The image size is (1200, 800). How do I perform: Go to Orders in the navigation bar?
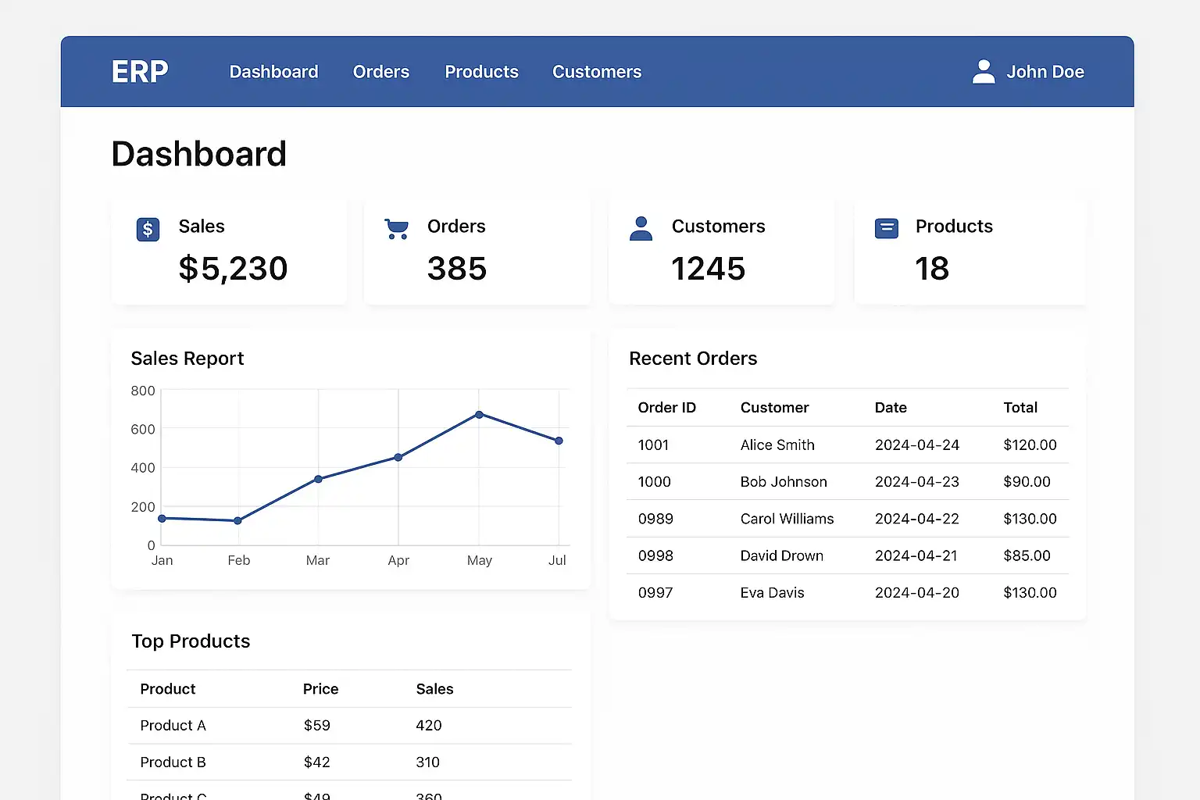click(380, 72)
